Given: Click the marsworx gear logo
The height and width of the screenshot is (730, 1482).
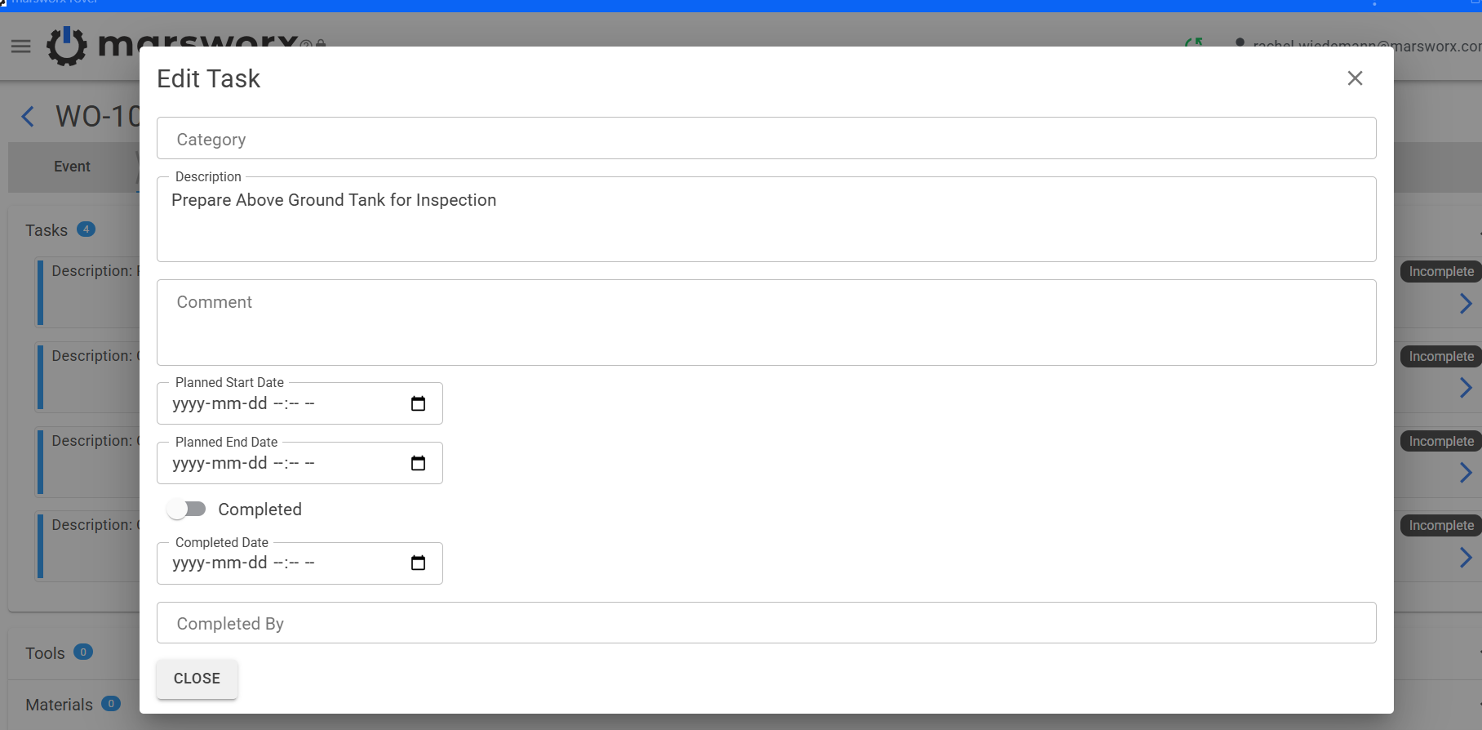Looking at the screenshot, I should (x=67, y=46).
